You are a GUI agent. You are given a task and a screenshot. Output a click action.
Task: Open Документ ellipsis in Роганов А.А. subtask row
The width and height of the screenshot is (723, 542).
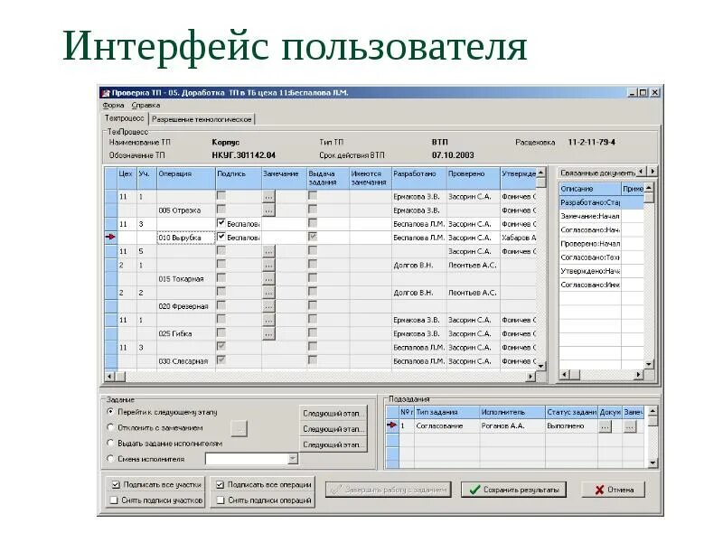tap(605, 426)
